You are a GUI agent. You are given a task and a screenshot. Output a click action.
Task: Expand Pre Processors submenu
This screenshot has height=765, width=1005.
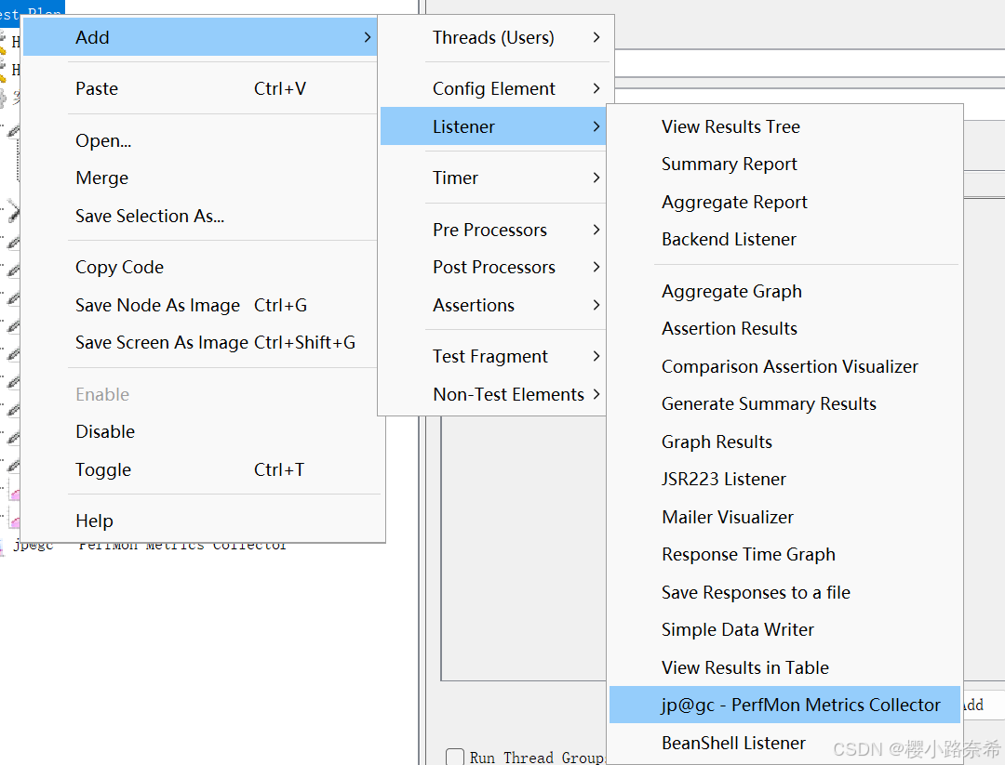click(x=493, y=230)
